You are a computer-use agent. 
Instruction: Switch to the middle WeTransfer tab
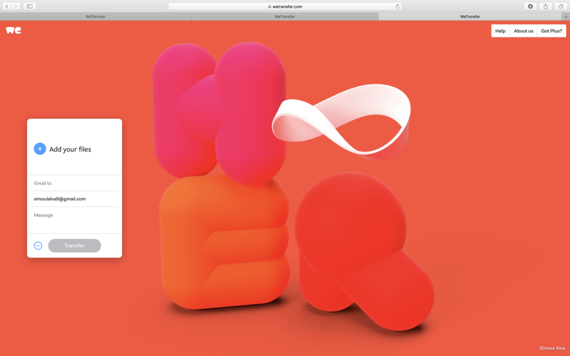click(x=284, y=16)
